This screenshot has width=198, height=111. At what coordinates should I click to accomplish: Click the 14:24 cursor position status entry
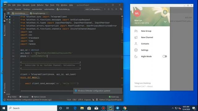[69, 100]
